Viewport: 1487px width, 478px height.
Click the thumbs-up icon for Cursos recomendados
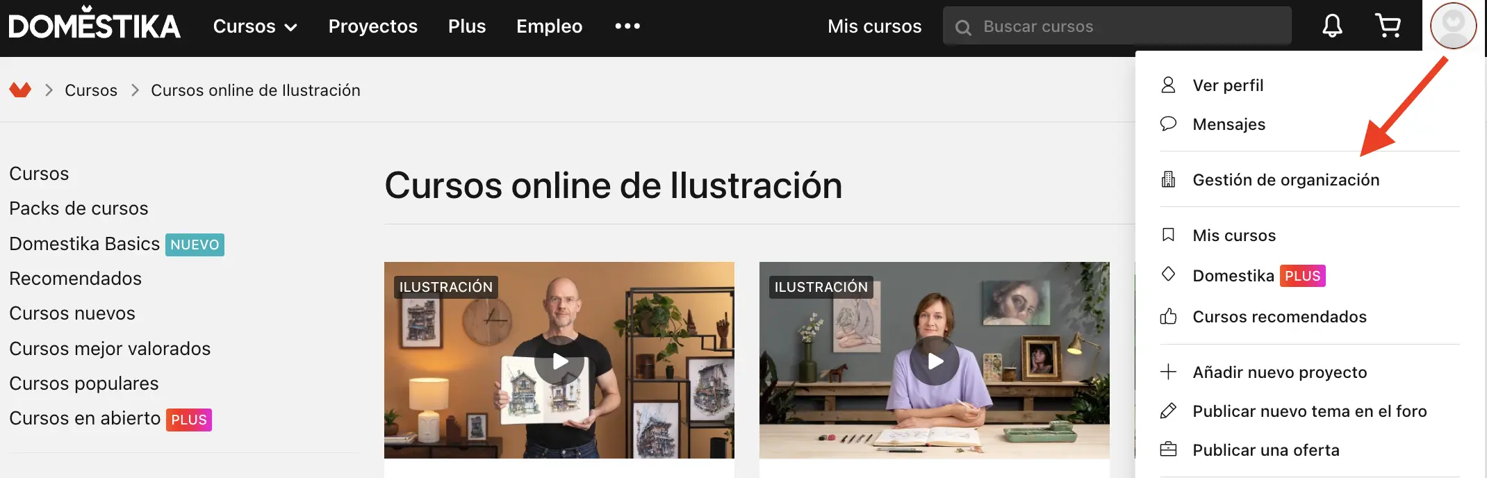pos(1168,317)
